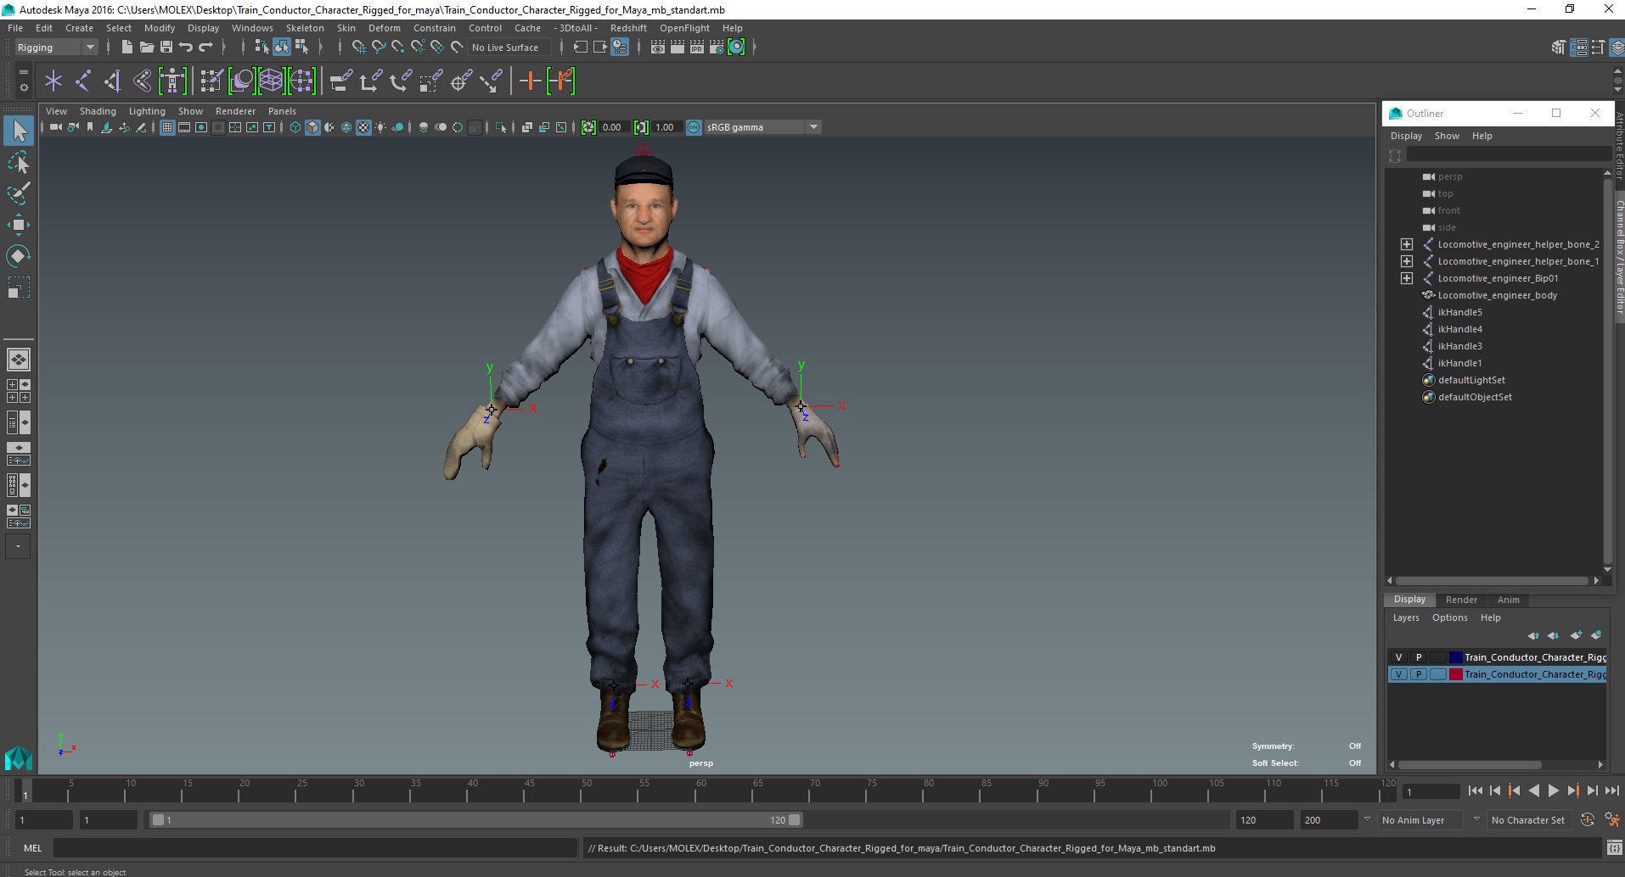
Task: Switch to the Render layer tab
Action: [x=1461, y=600]
